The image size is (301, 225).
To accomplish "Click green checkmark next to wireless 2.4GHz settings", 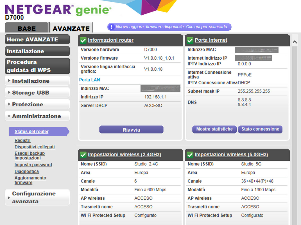I will click(83, 155).
